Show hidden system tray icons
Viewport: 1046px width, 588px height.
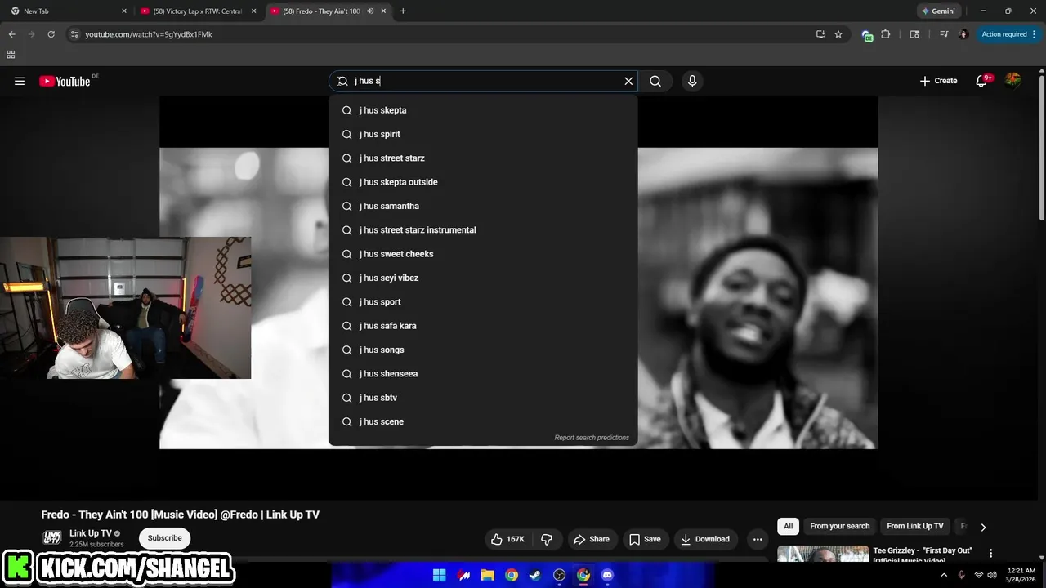point(944,575)
